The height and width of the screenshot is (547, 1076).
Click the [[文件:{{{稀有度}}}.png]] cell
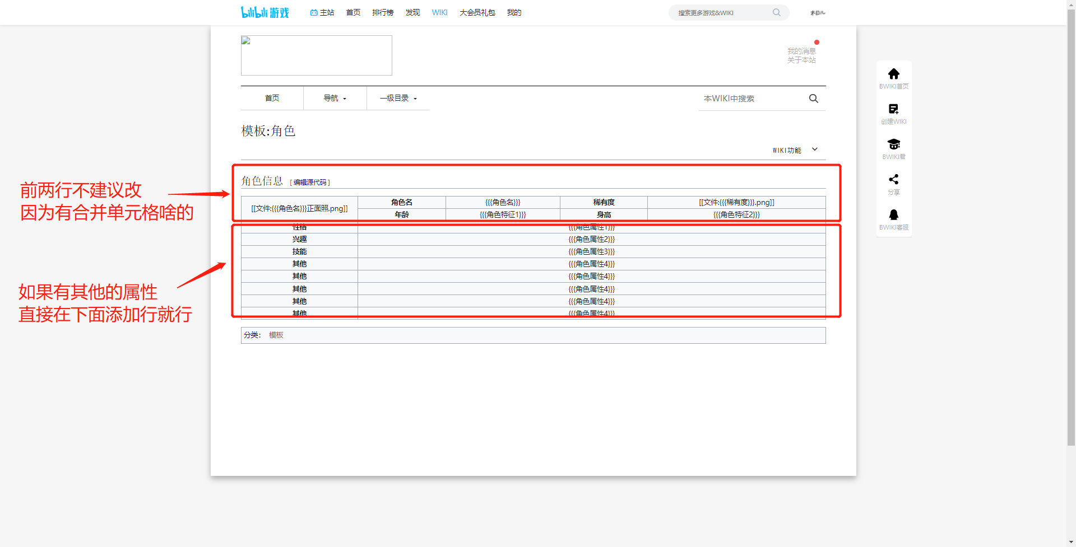[736, 202]
